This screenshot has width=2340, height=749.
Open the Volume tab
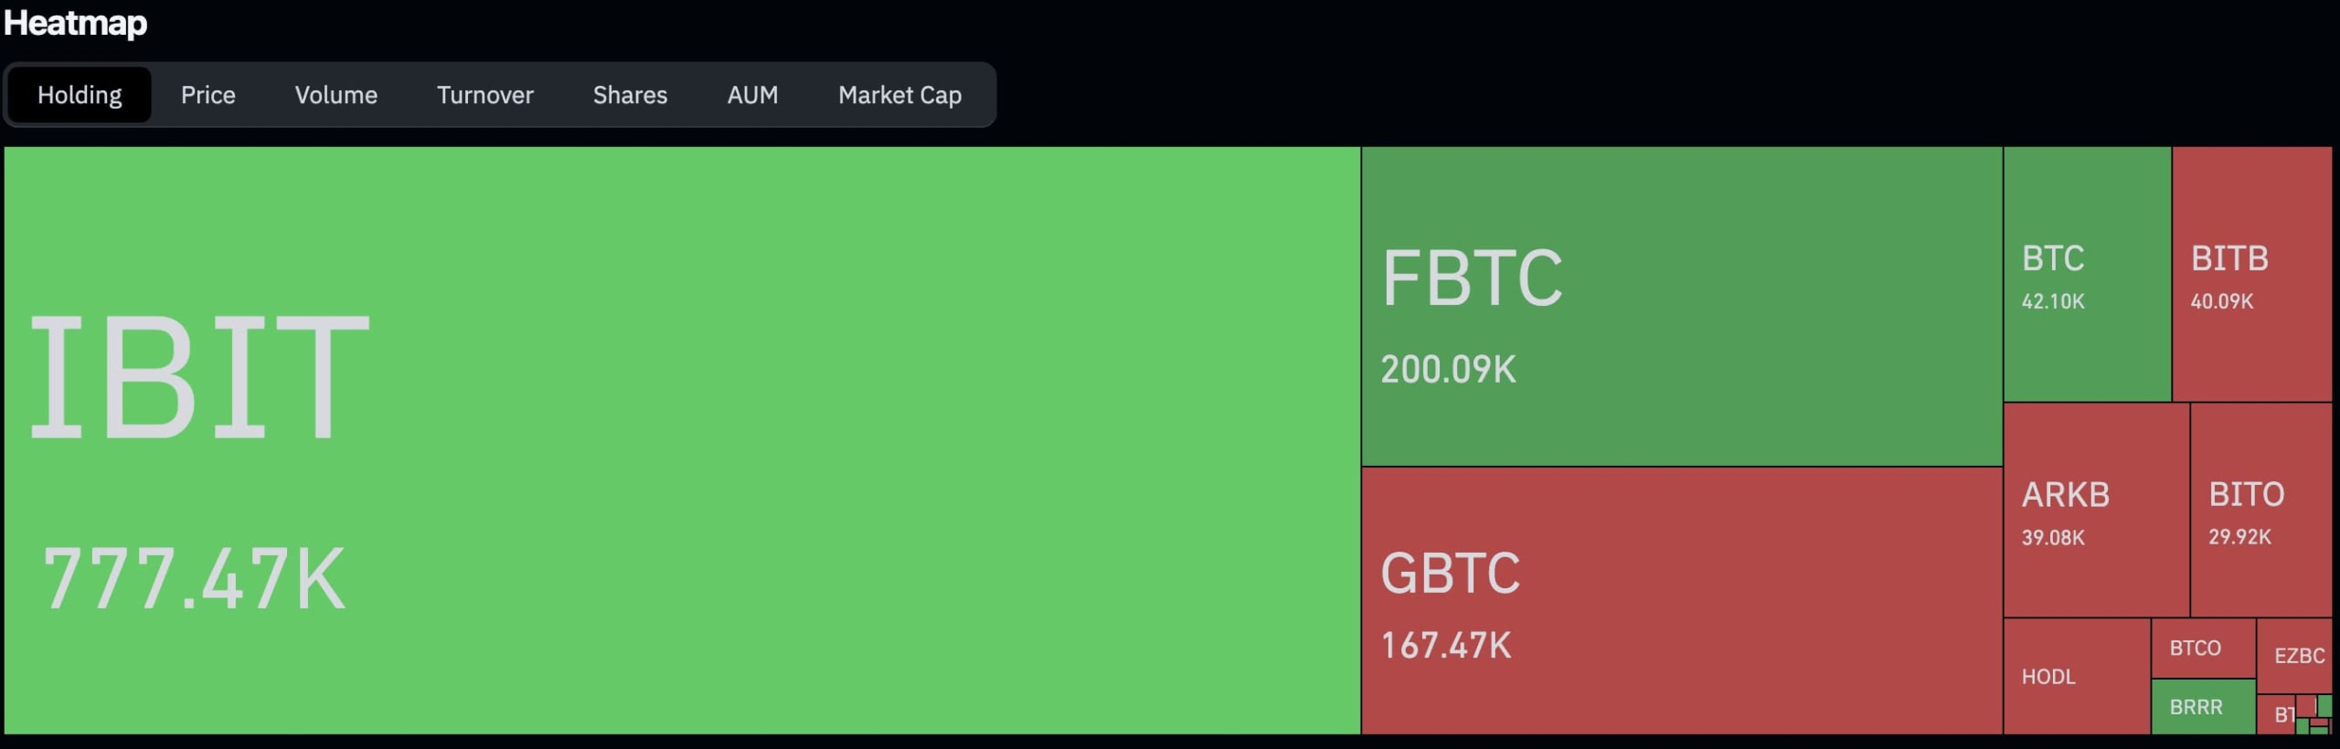[x=335, y=95]
